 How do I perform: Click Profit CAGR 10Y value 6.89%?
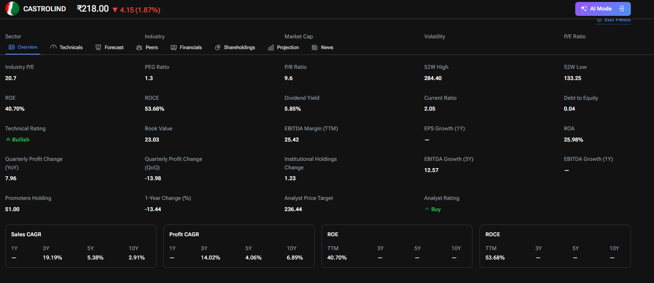point(295,257)
